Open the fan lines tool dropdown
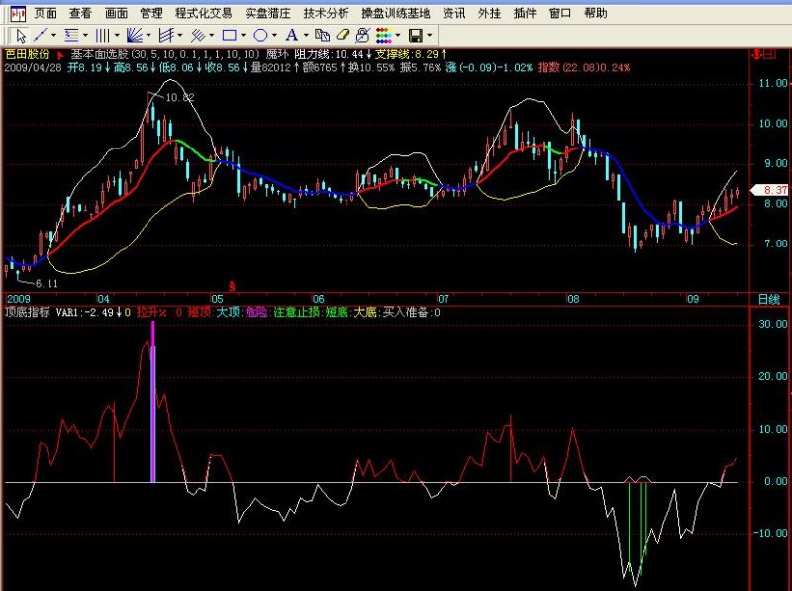This screenshot has height=591, width=792. pos(148,36)
